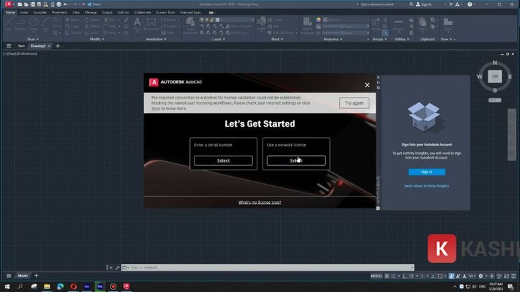Expand the Modify ribbon panel

tap(96, 39)
